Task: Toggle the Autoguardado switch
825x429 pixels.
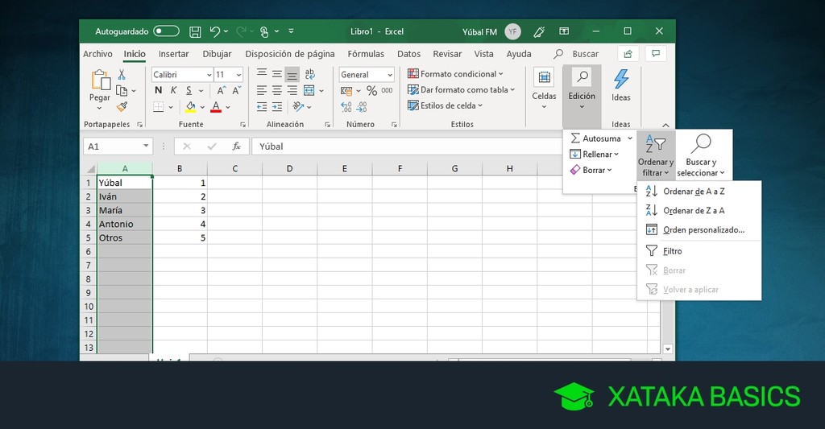Action: click(166, 31)
